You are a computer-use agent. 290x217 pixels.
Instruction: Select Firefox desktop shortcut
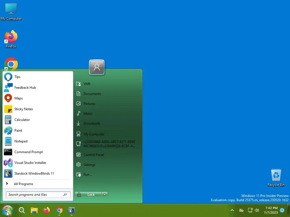[11, 39]
